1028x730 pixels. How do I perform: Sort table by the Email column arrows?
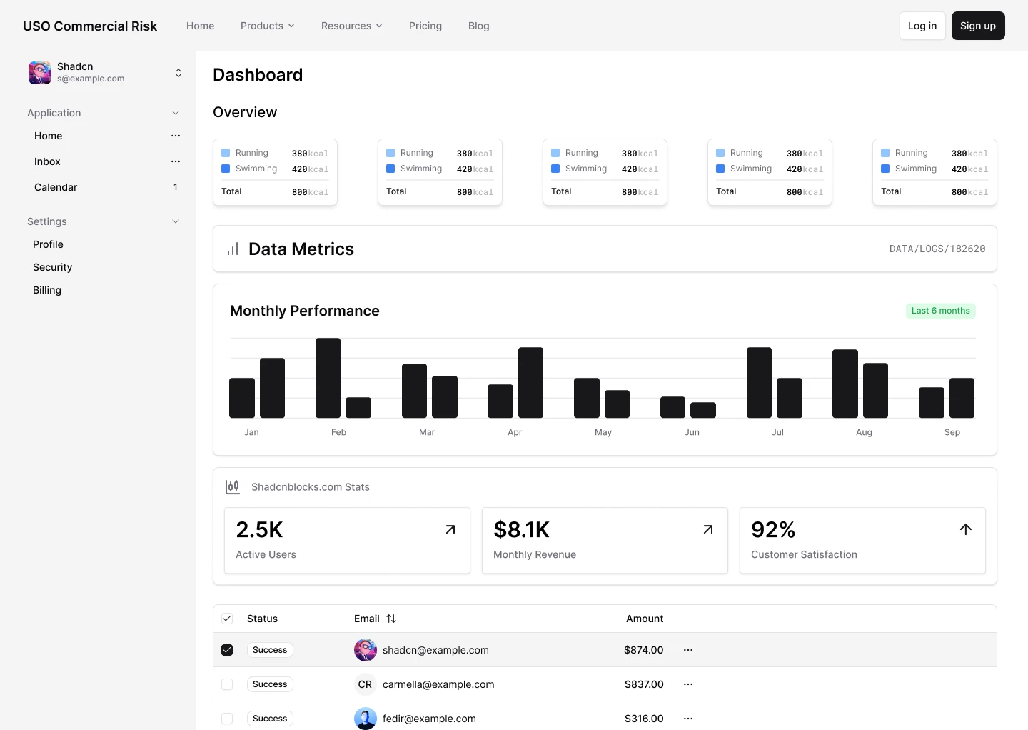click(x=391, y=619)
